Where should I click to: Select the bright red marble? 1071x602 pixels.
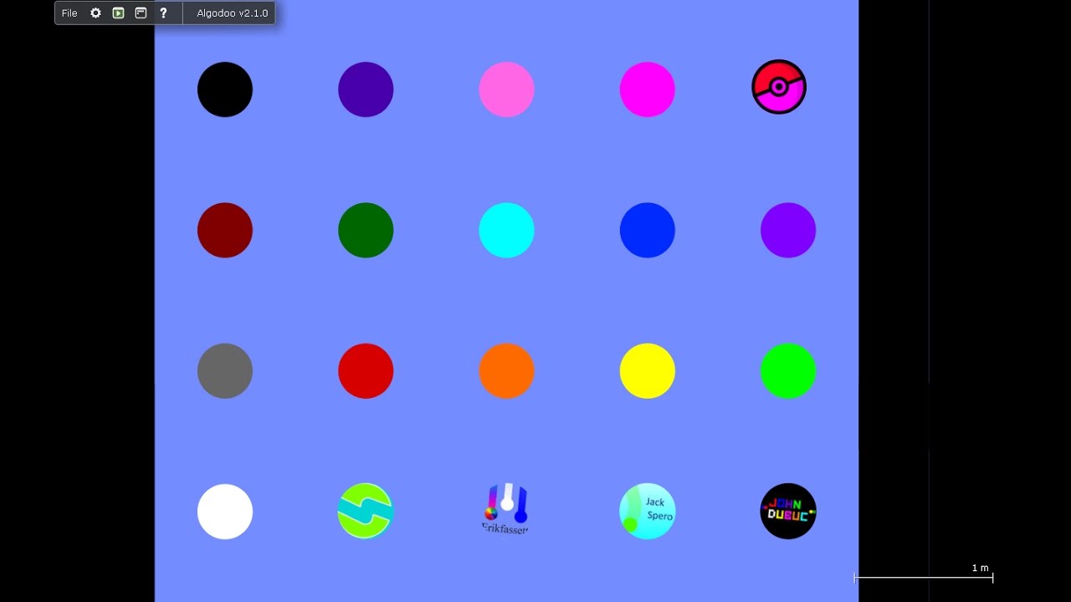click(366, 371)
